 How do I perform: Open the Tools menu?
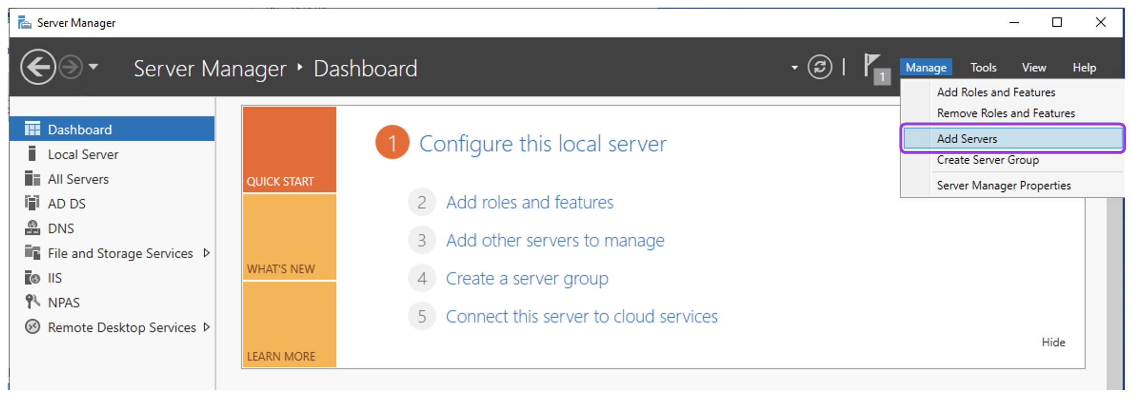pos(983,68)
